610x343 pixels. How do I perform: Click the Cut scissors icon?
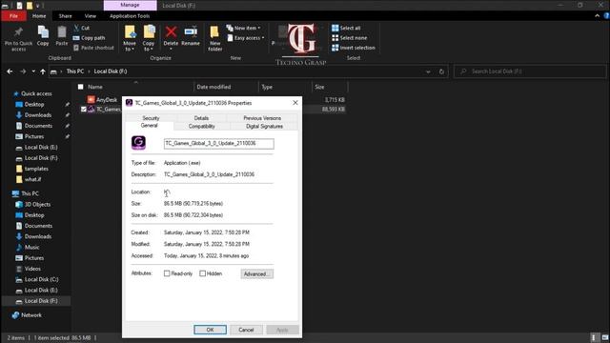[x=76, y=28]
